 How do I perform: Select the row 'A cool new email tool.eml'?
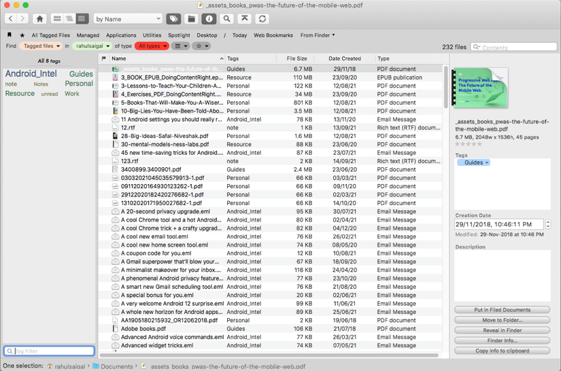pos(271,236)
